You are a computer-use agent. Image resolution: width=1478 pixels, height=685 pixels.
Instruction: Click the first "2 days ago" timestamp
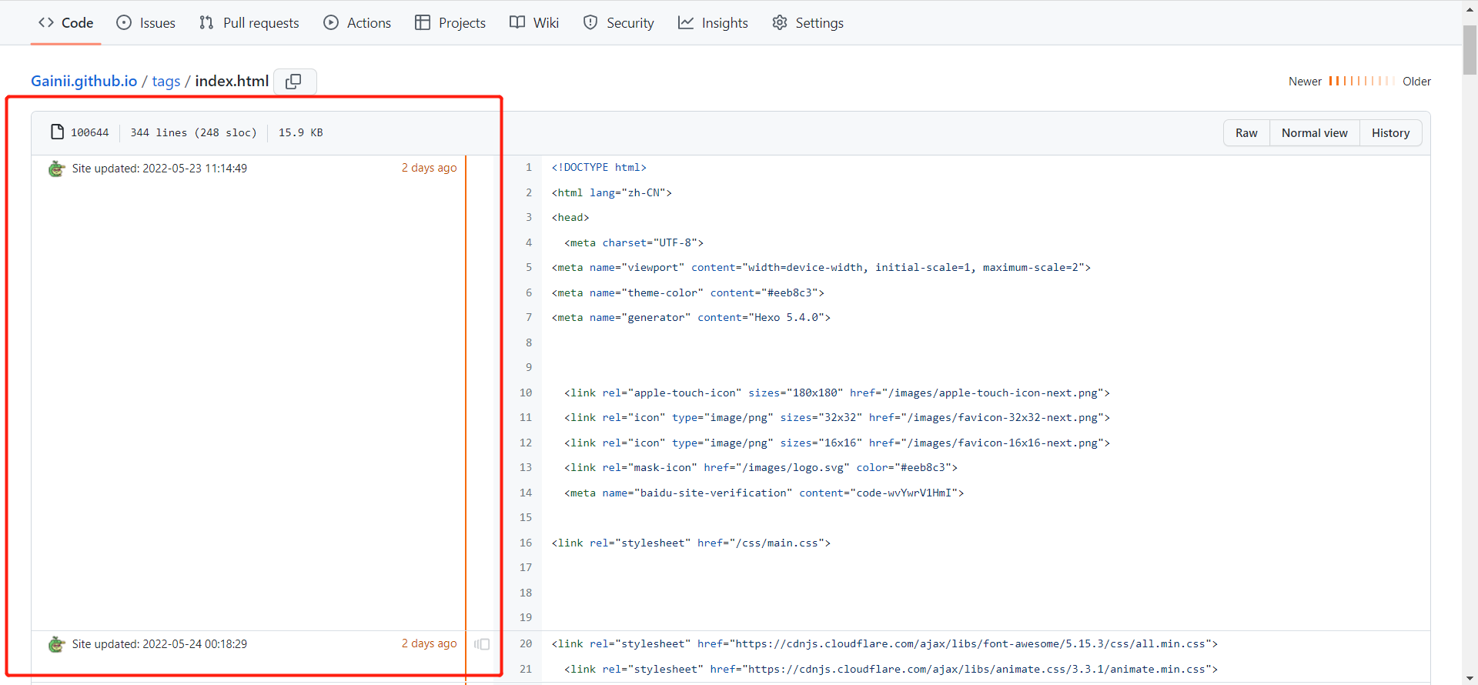[x=429, y=168]
